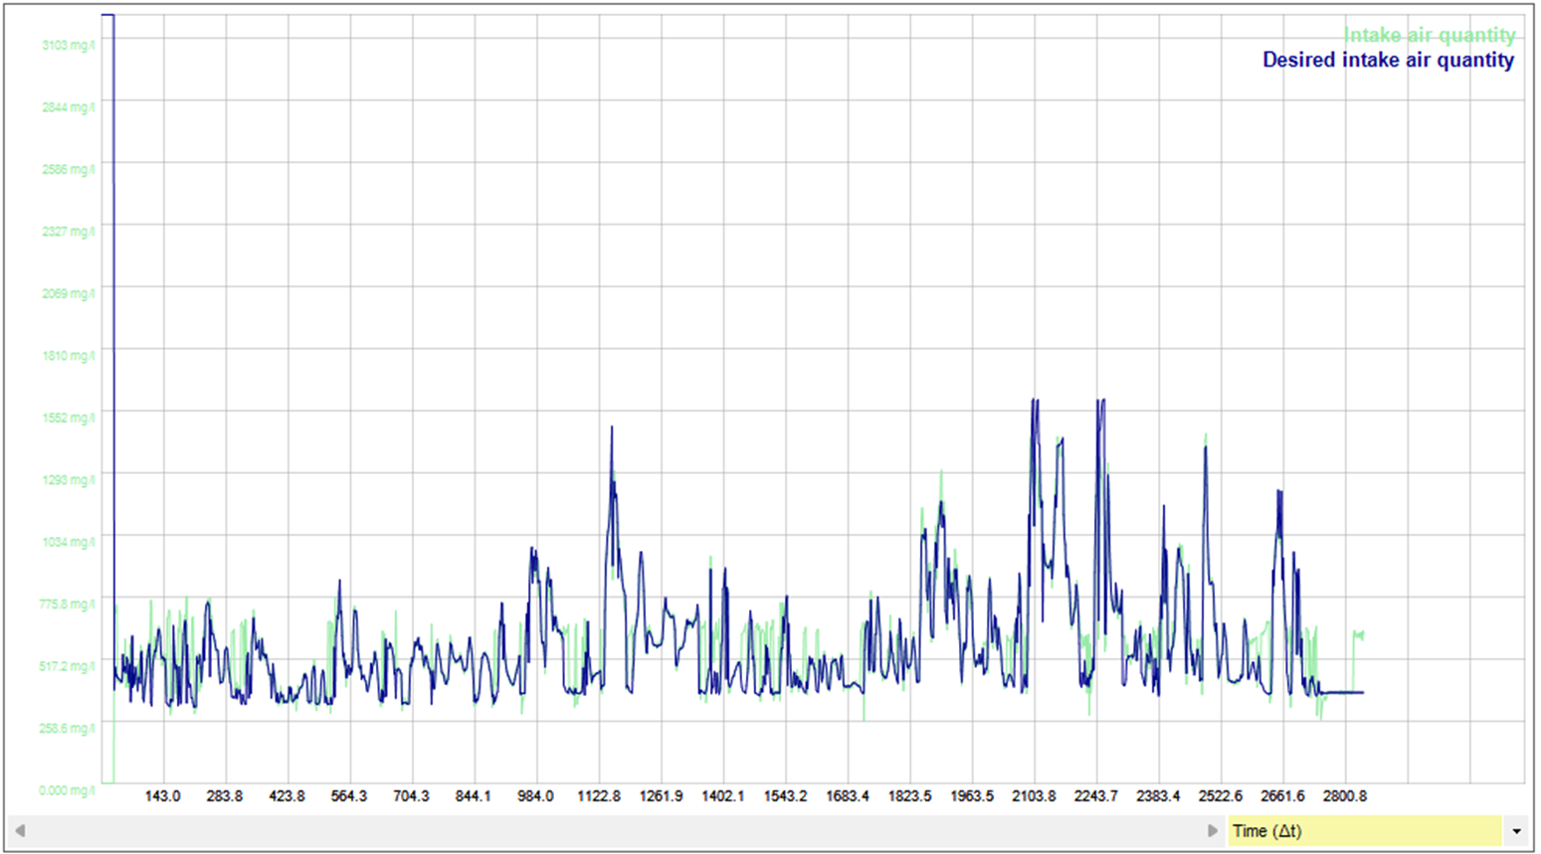Click the scrollbar left arrow
The height and width of the screenshot is (854, 1541).
click(20, 831)
